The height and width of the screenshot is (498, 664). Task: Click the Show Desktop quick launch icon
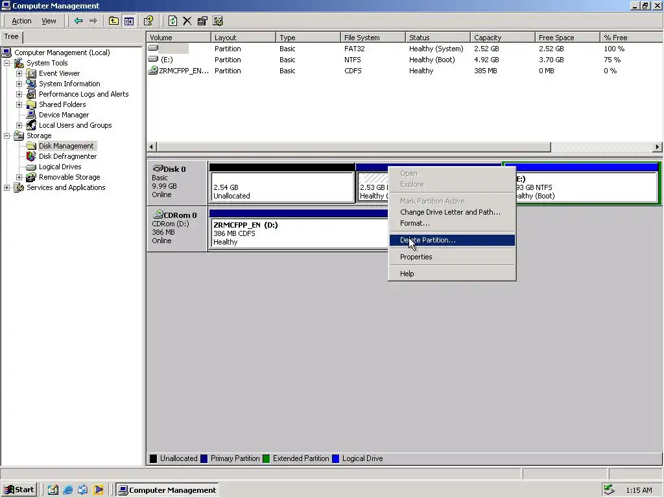click(53, 490)
